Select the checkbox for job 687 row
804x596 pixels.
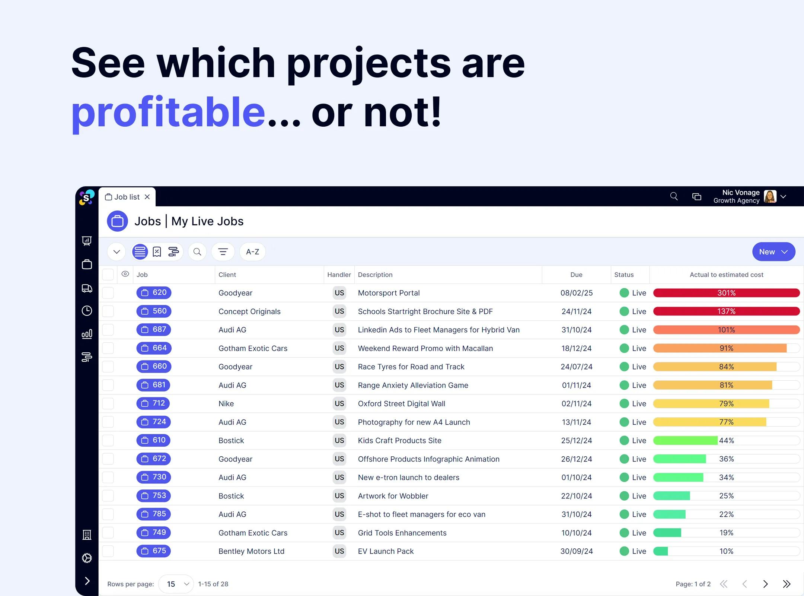[108, 330]
